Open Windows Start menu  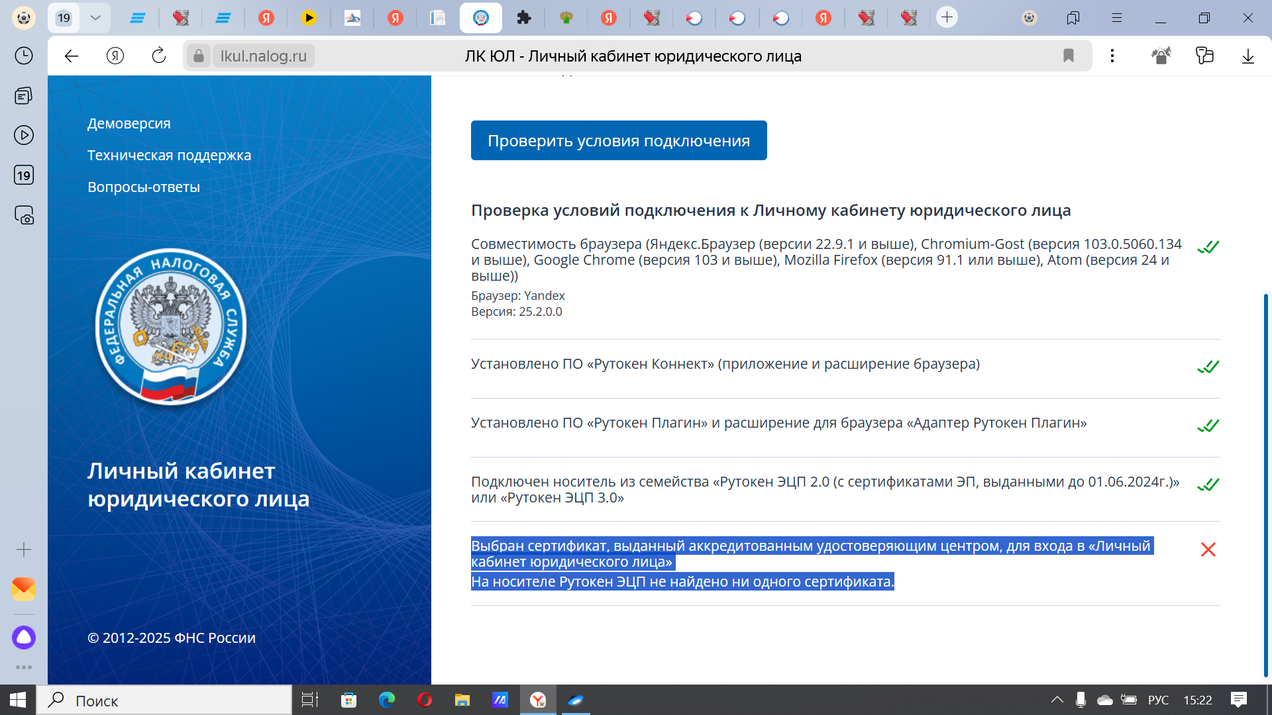click(18, 700)
